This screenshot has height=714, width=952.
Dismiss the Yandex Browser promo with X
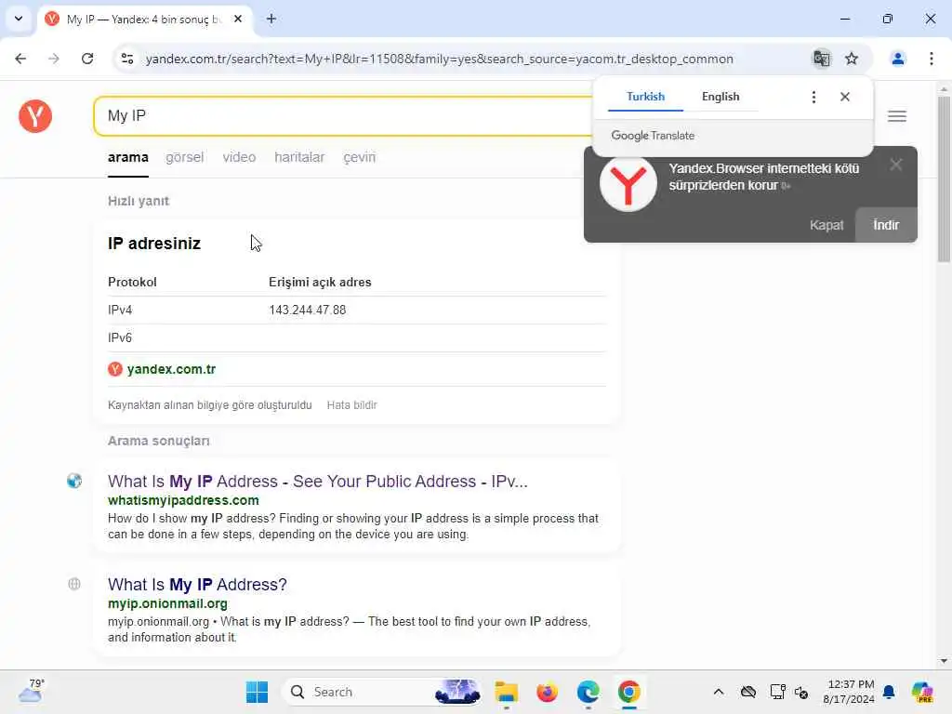(896, 165)
